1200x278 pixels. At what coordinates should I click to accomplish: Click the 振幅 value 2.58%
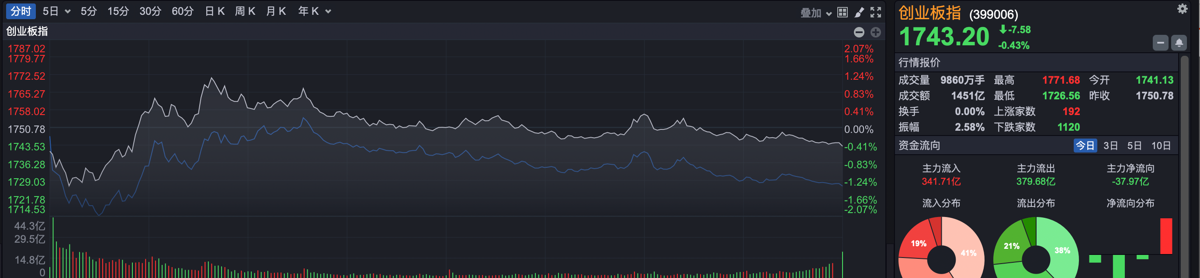coord(969,127)
